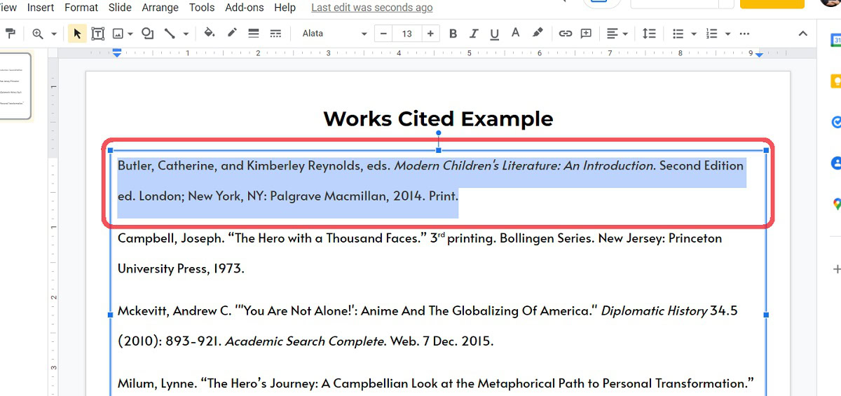Screen dimensions: 841x396
Task: Click the paint format roller icon
Action: 11,34
